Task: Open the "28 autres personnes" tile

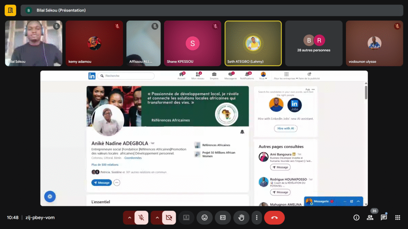Action: 314,43
